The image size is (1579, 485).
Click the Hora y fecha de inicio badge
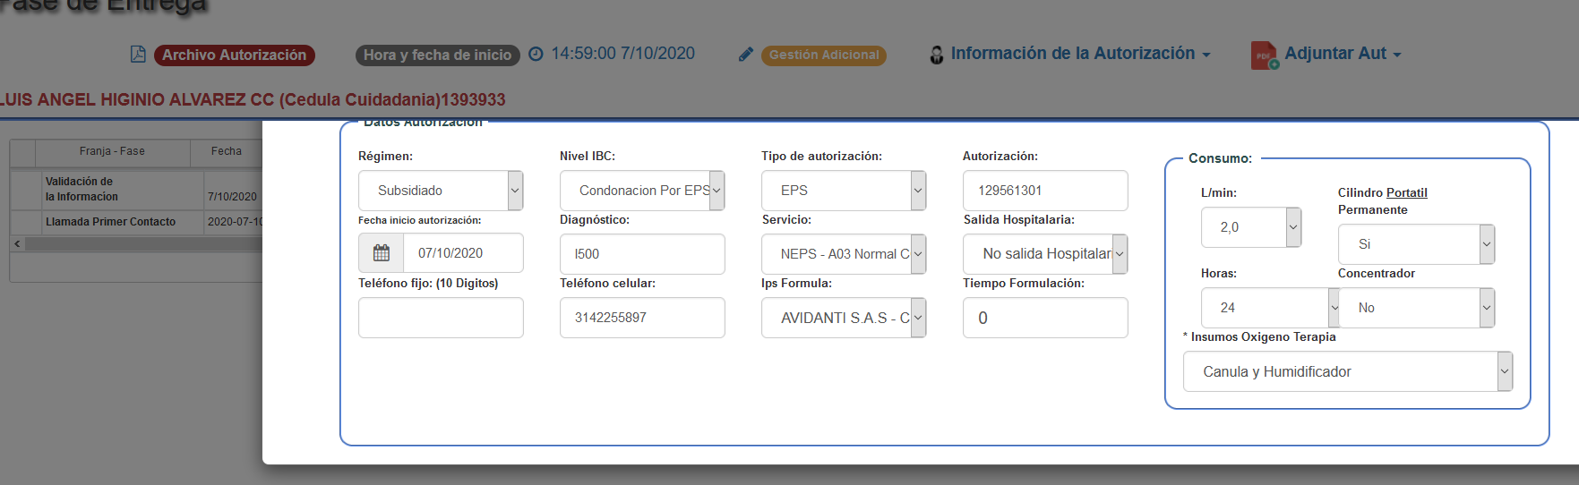437,55
